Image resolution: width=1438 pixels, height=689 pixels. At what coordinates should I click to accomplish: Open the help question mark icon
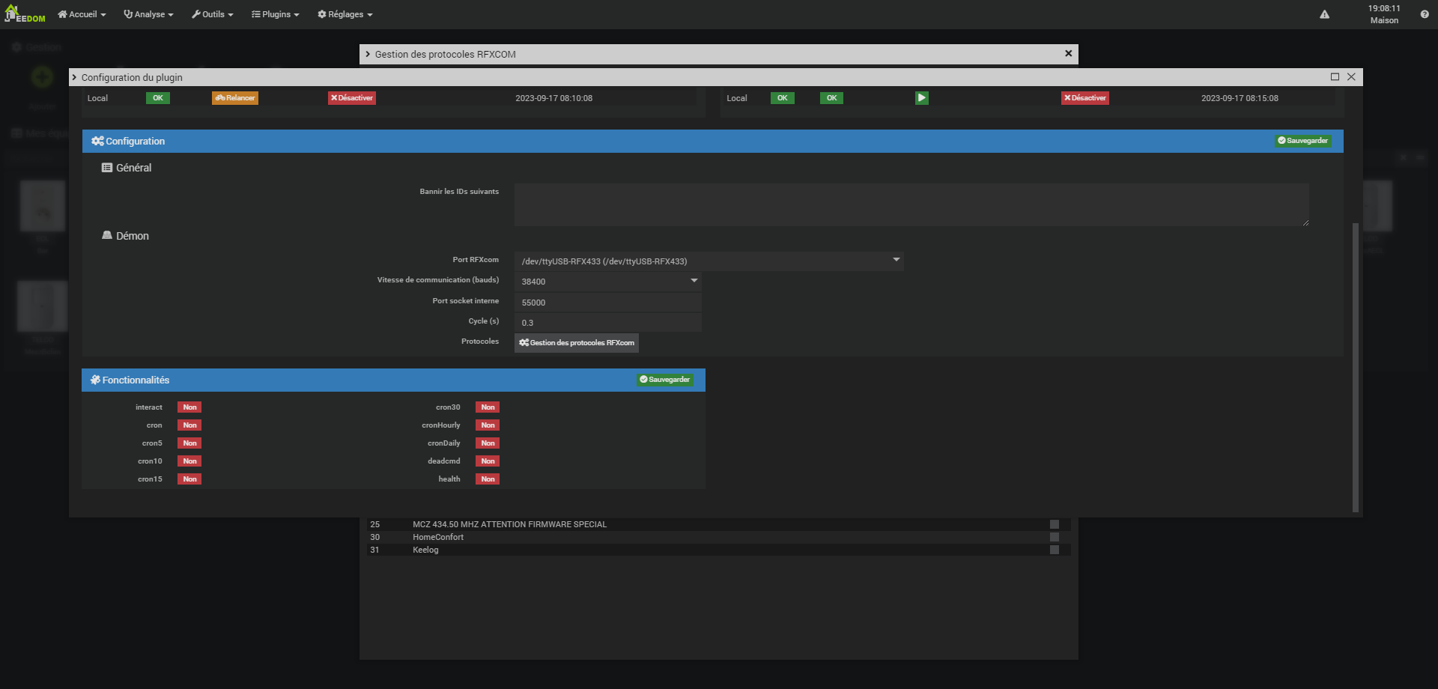pyautogui.click(x=1424, y=14)
